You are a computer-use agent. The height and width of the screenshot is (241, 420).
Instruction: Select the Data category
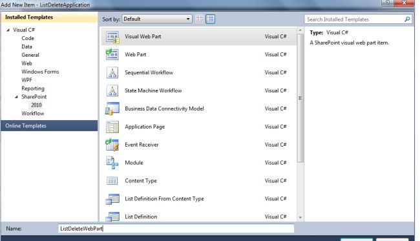[x=26, y=47]
